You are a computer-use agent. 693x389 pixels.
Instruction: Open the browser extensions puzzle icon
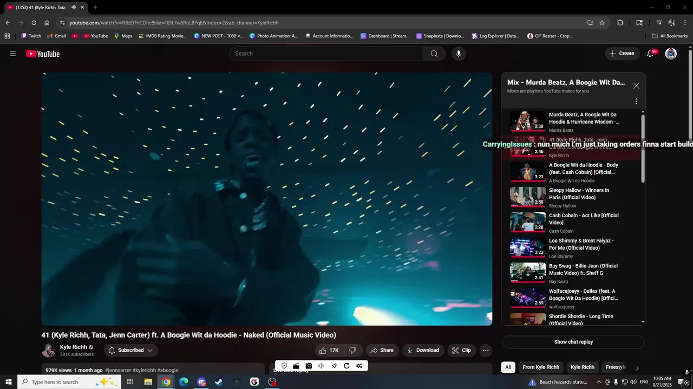point(620,23)
